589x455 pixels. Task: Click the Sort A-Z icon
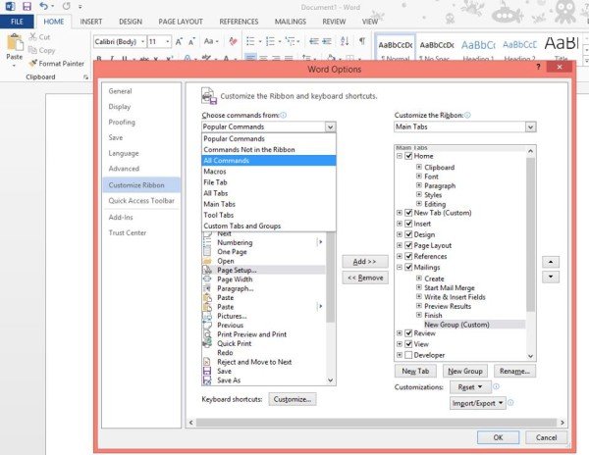click(345, 41)
